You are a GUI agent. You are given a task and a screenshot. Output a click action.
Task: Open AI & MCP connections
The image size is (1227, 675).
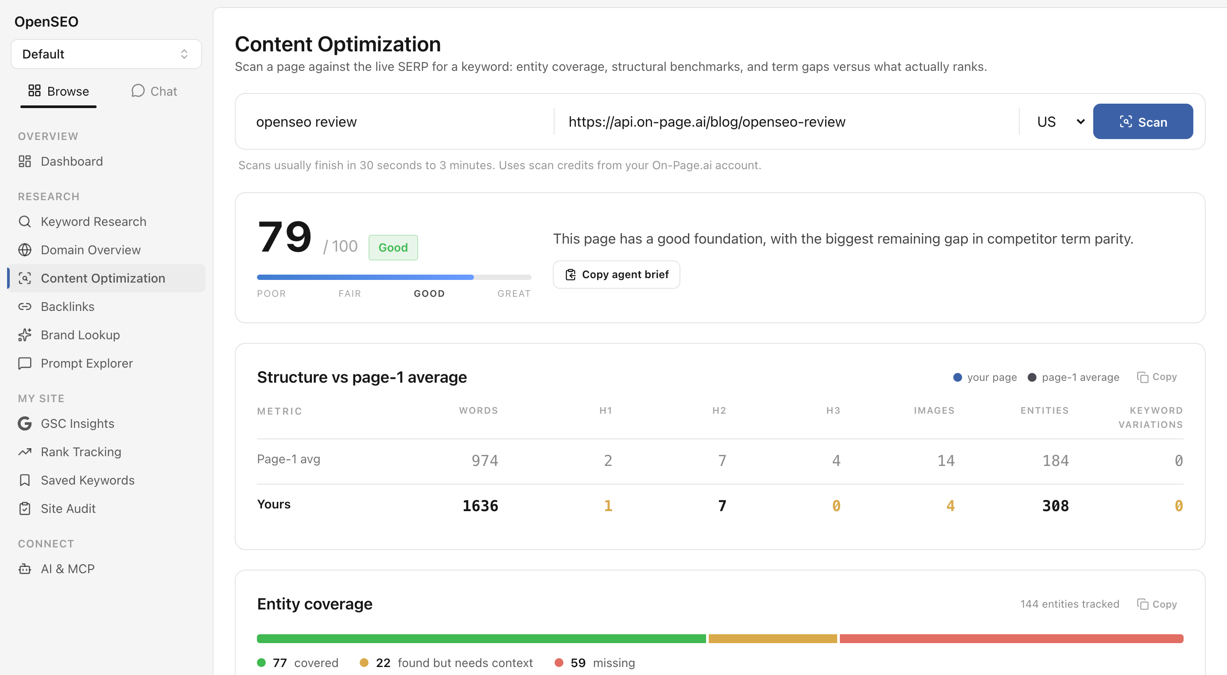[x=106, y=569]
